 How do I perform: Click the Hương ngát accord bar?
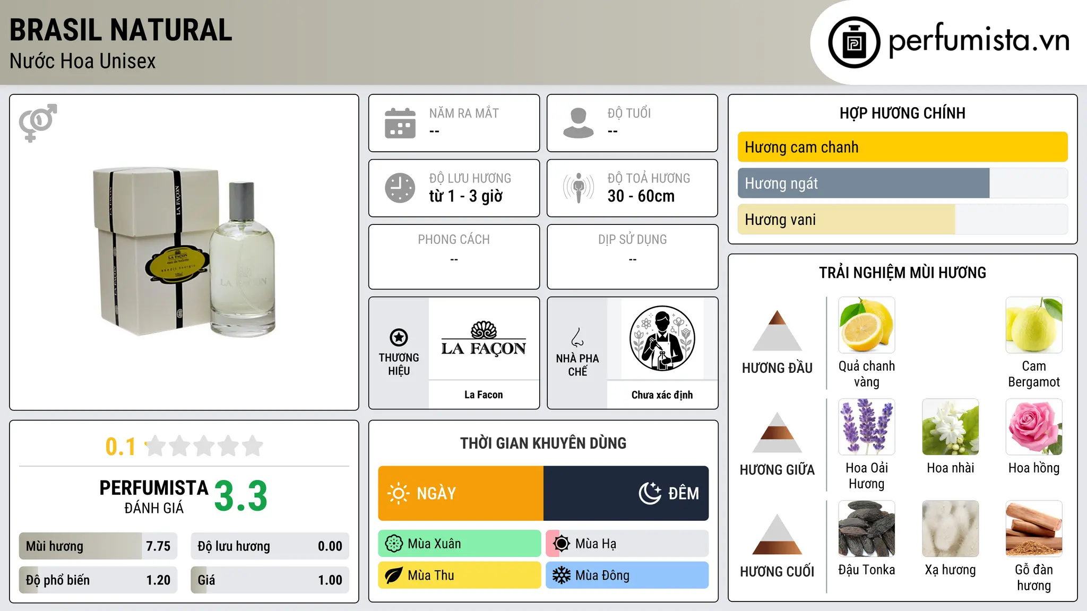(903, 183)
